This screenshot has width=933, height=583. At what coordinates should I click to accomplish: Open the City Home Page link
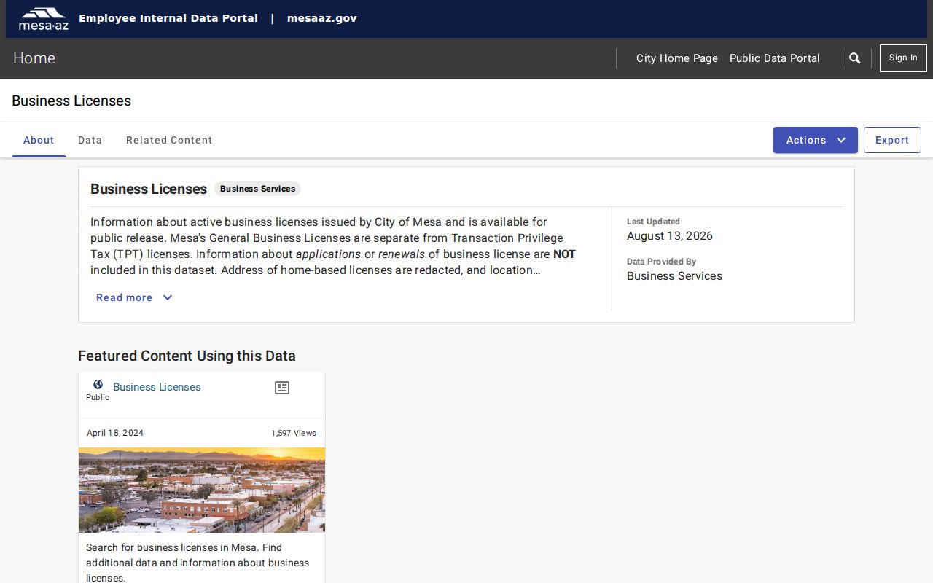[x=677, y=58]
